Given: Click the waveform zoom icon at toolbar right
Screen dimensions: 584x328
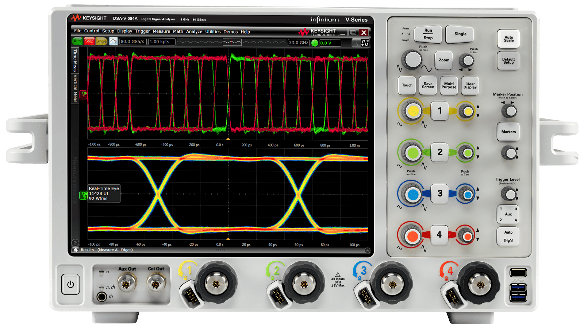Looking at the screenshot, I should [x=365, y=43].
